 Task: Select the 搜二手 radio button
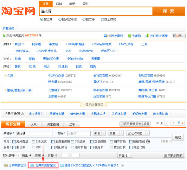coord(84,19)
